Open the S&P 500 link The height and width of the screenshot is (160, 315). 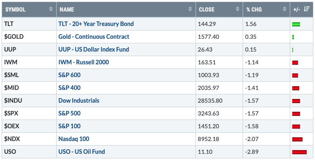(69, 113)
